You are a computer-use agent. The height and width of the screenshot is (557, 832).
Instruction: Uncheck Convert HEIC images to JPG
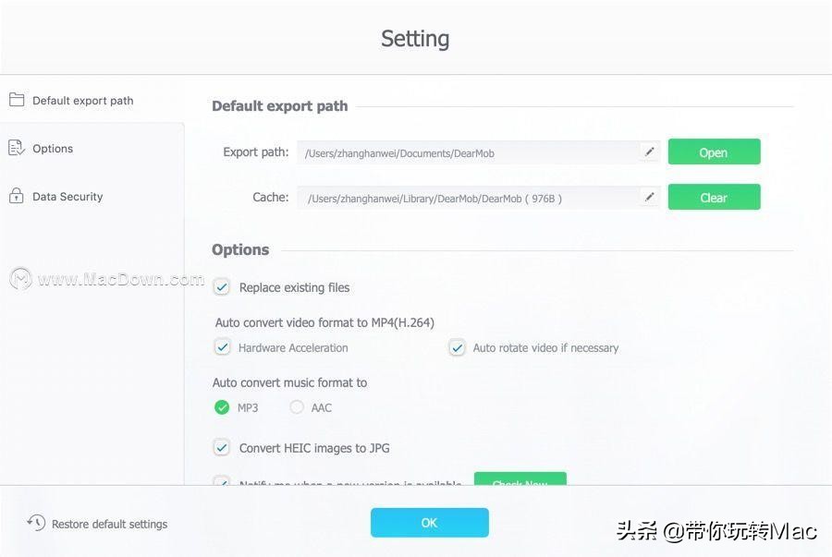[222, 447]
